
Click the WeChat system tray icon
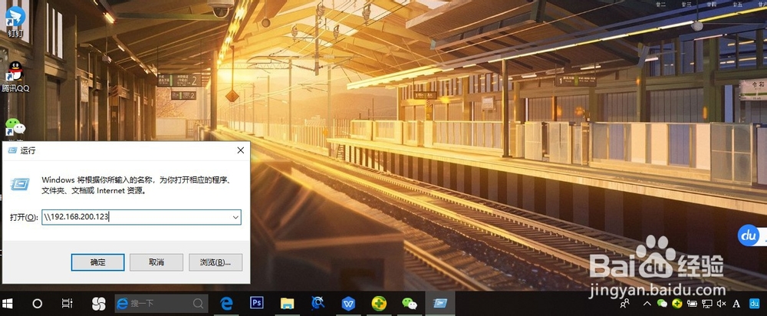coord(662,304)
